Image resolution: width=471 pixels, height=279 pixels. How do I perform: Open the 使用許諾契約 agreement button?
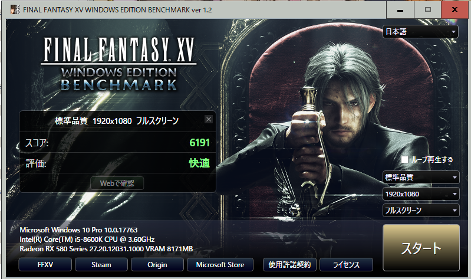pyautogui.click(x=289, y=265)
